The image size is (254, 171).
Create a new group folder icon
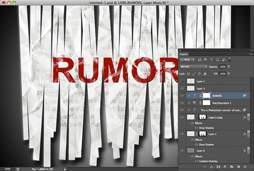pyautogui.click(x=231, y=167)
